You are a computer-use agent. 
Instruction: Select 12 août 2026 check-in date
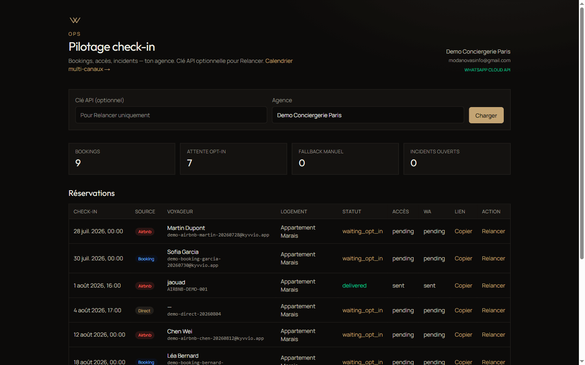[x=100, y=335]
